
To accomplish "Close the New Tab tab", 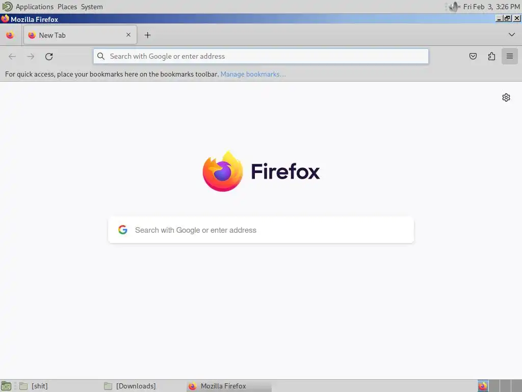I will coord(128,35).
